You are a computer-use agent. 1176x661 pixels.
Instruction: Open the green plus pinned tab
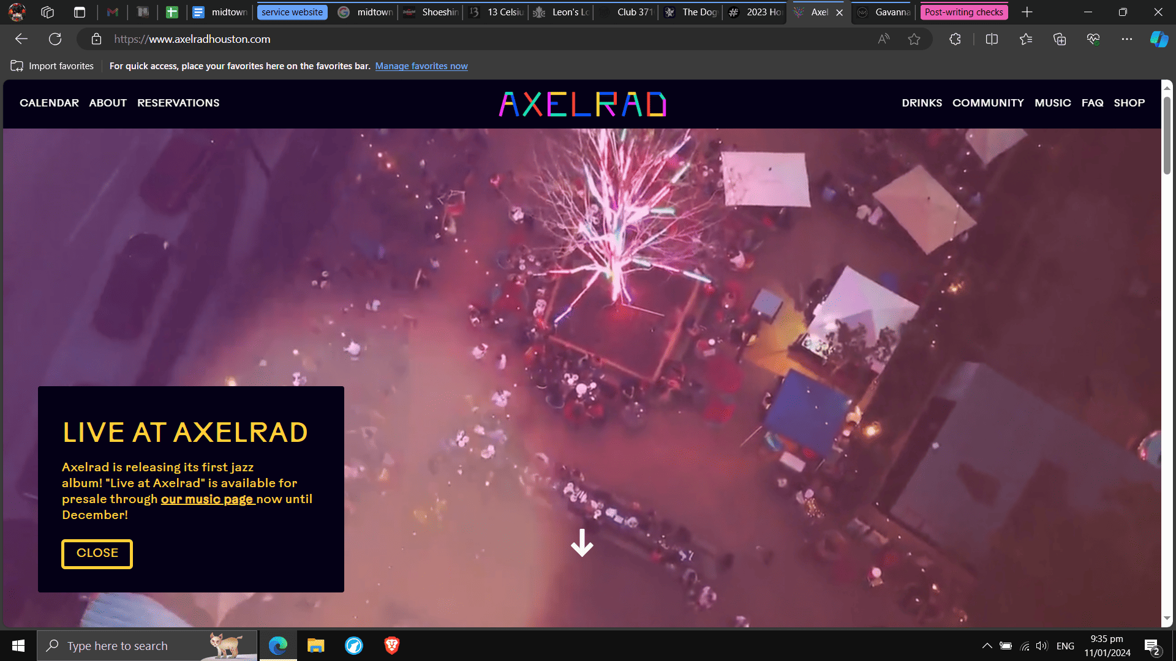(x=172, y=12)
